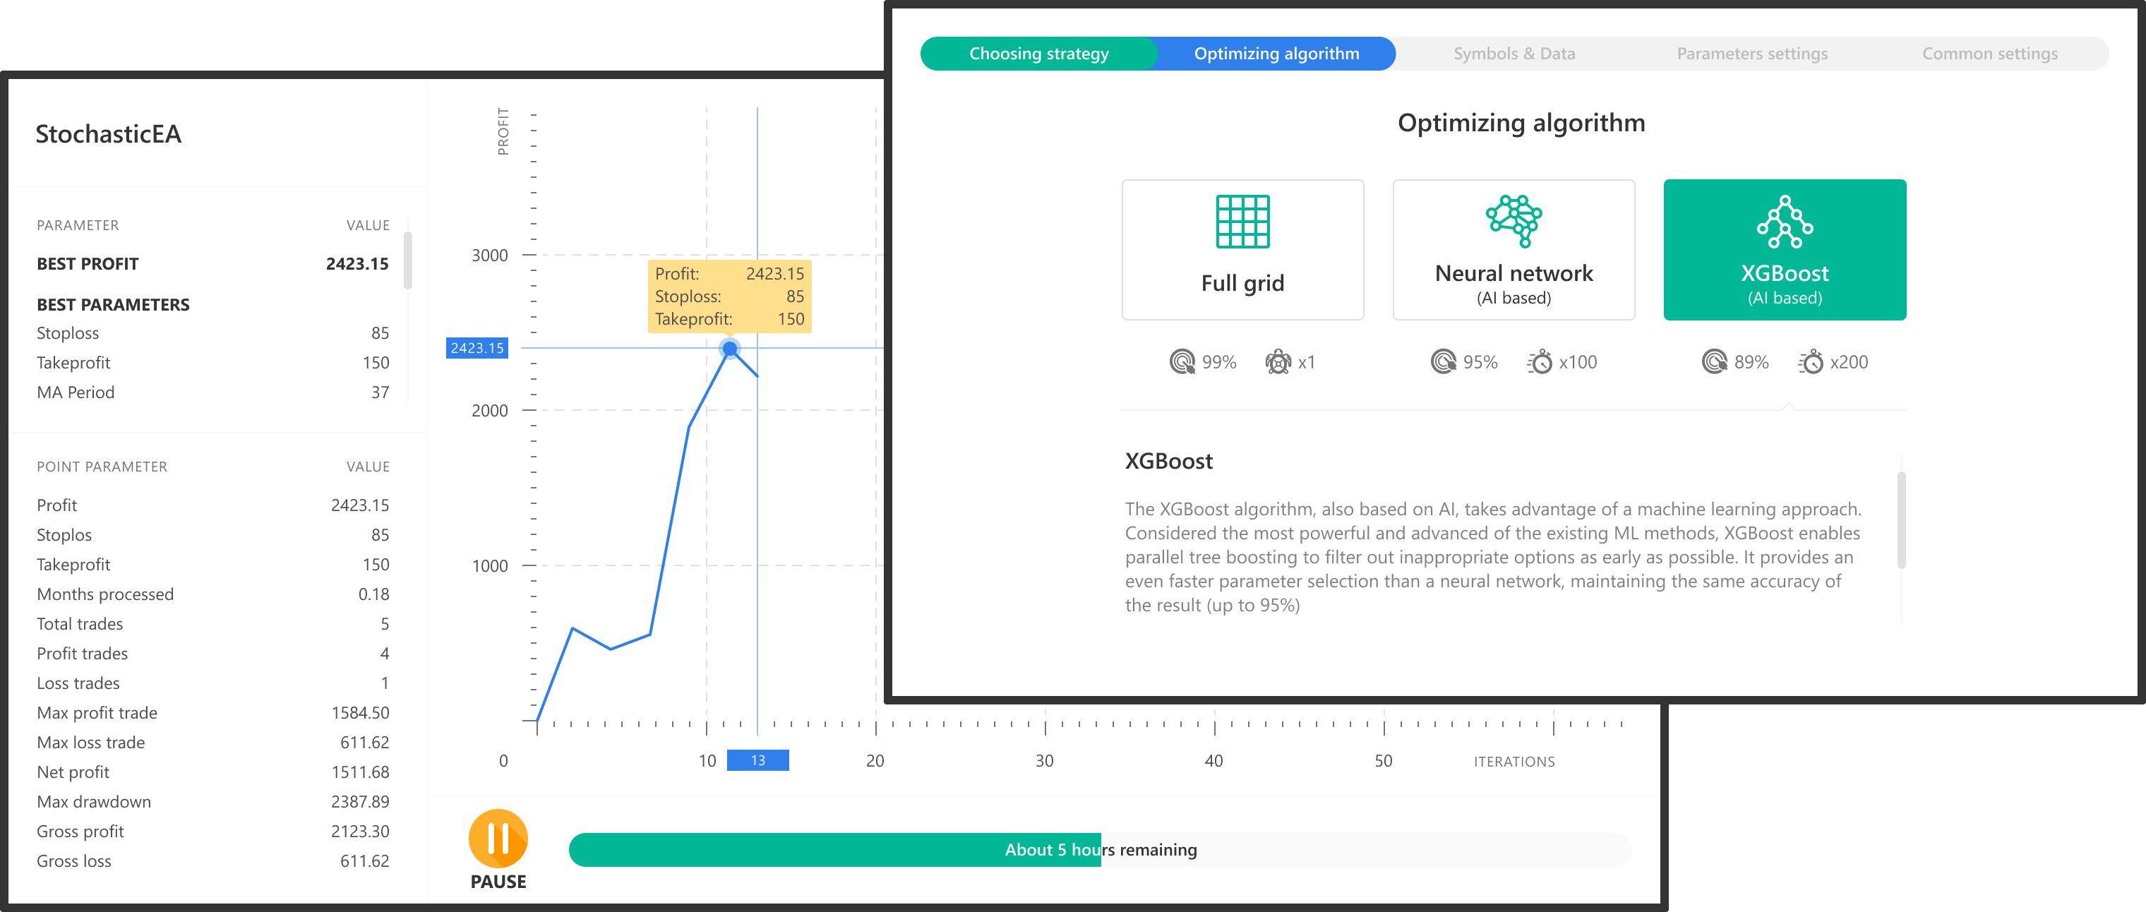Select the XGBoost algorithm card
The height and width of the screenshot is (912, 2146).
pyautogui.click(x=1785, y=250)
